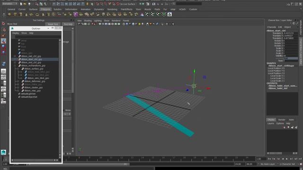Switch to the four view layout
This screenshot has height=170, width=303.
point(3,77)
